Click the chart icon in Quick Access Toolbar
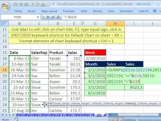 tap(20, 4)
